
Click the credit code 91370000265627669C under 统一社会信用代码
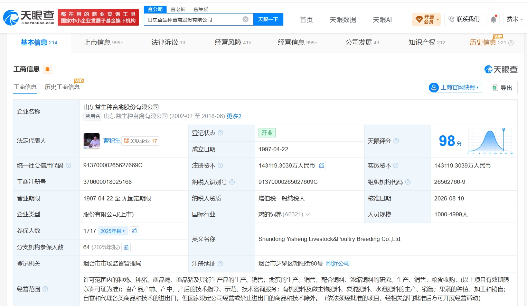113,165
